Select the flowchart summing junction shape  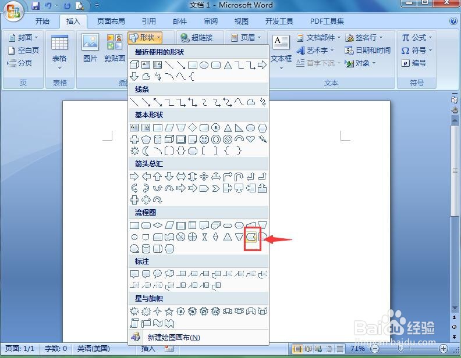click(181, 237)
